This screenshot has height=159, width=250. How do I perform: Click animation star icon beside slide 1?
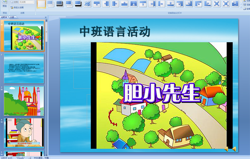pos(2,25)
